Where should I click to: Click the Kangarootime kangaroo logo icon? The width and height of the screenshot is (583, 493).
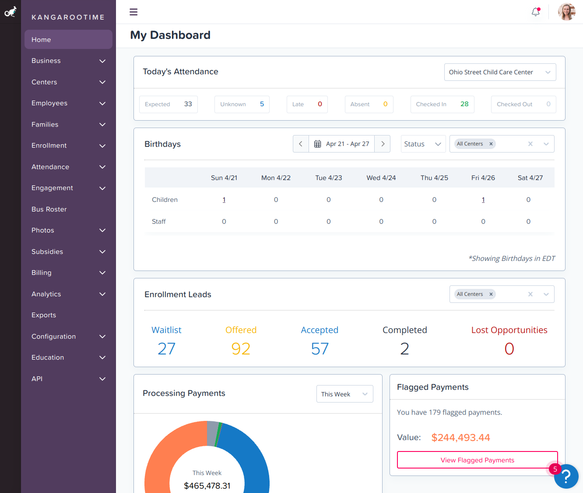[x=11, y=12]
